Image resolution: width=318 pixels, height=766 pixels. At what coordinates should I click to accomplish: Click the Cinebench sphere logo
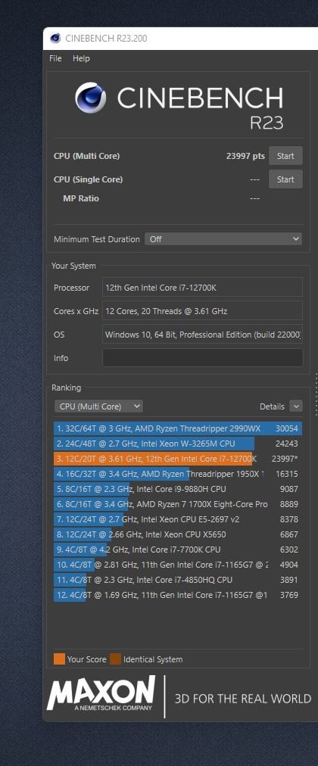pyautogui.click(x=90, y=97)
